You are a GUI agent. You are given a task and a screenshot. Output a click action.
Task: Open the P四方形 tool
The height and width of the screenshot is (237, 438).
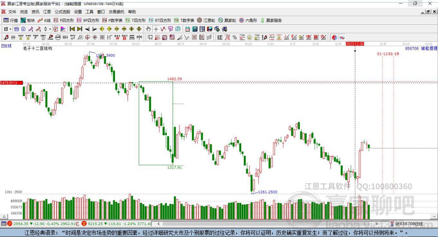pyautogui.click(x=64, y=21)
